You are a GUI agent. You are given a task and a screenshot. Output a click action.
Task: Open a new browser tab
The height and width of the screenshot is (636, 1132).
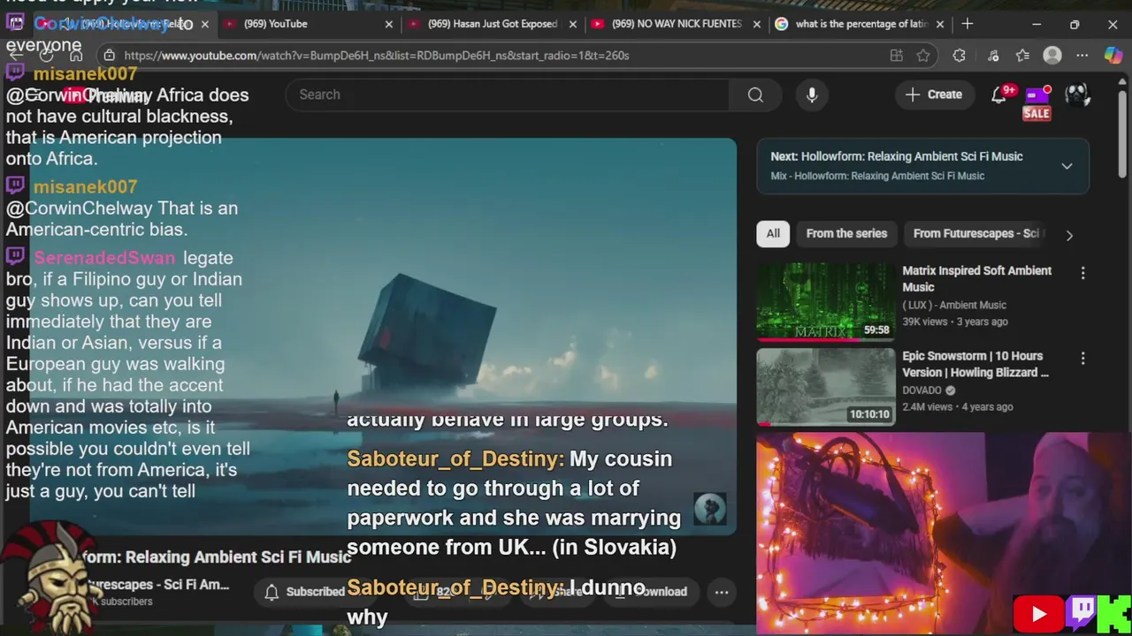tap(968, 24)
